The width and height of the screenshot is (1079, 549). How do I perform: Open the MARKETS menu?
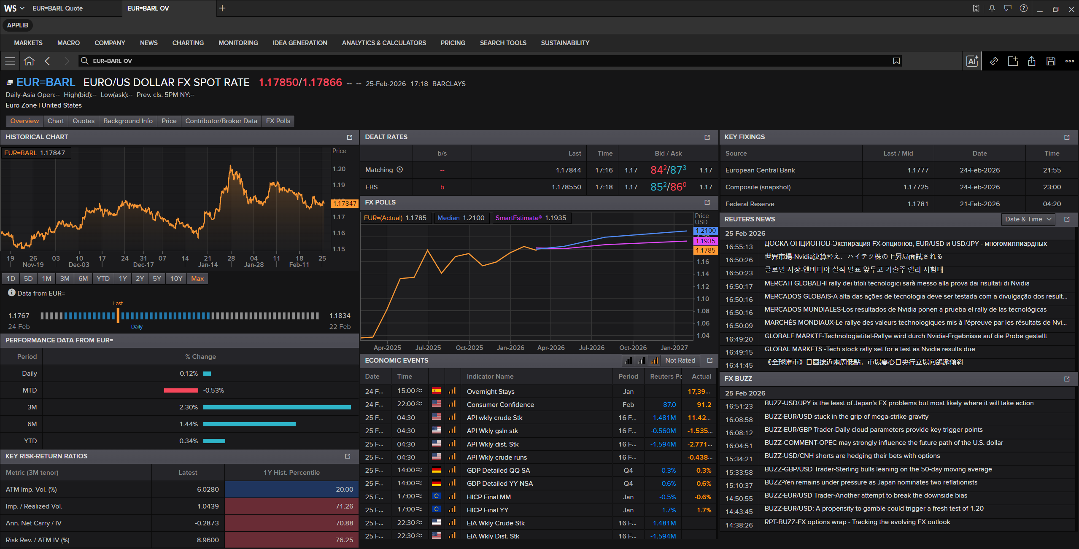click(x=28, y=43)
